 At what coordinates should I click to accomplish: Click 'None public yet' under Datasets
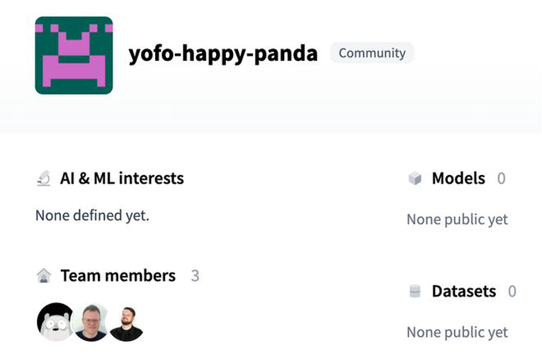pyautogui.click(x=457, y=333)
